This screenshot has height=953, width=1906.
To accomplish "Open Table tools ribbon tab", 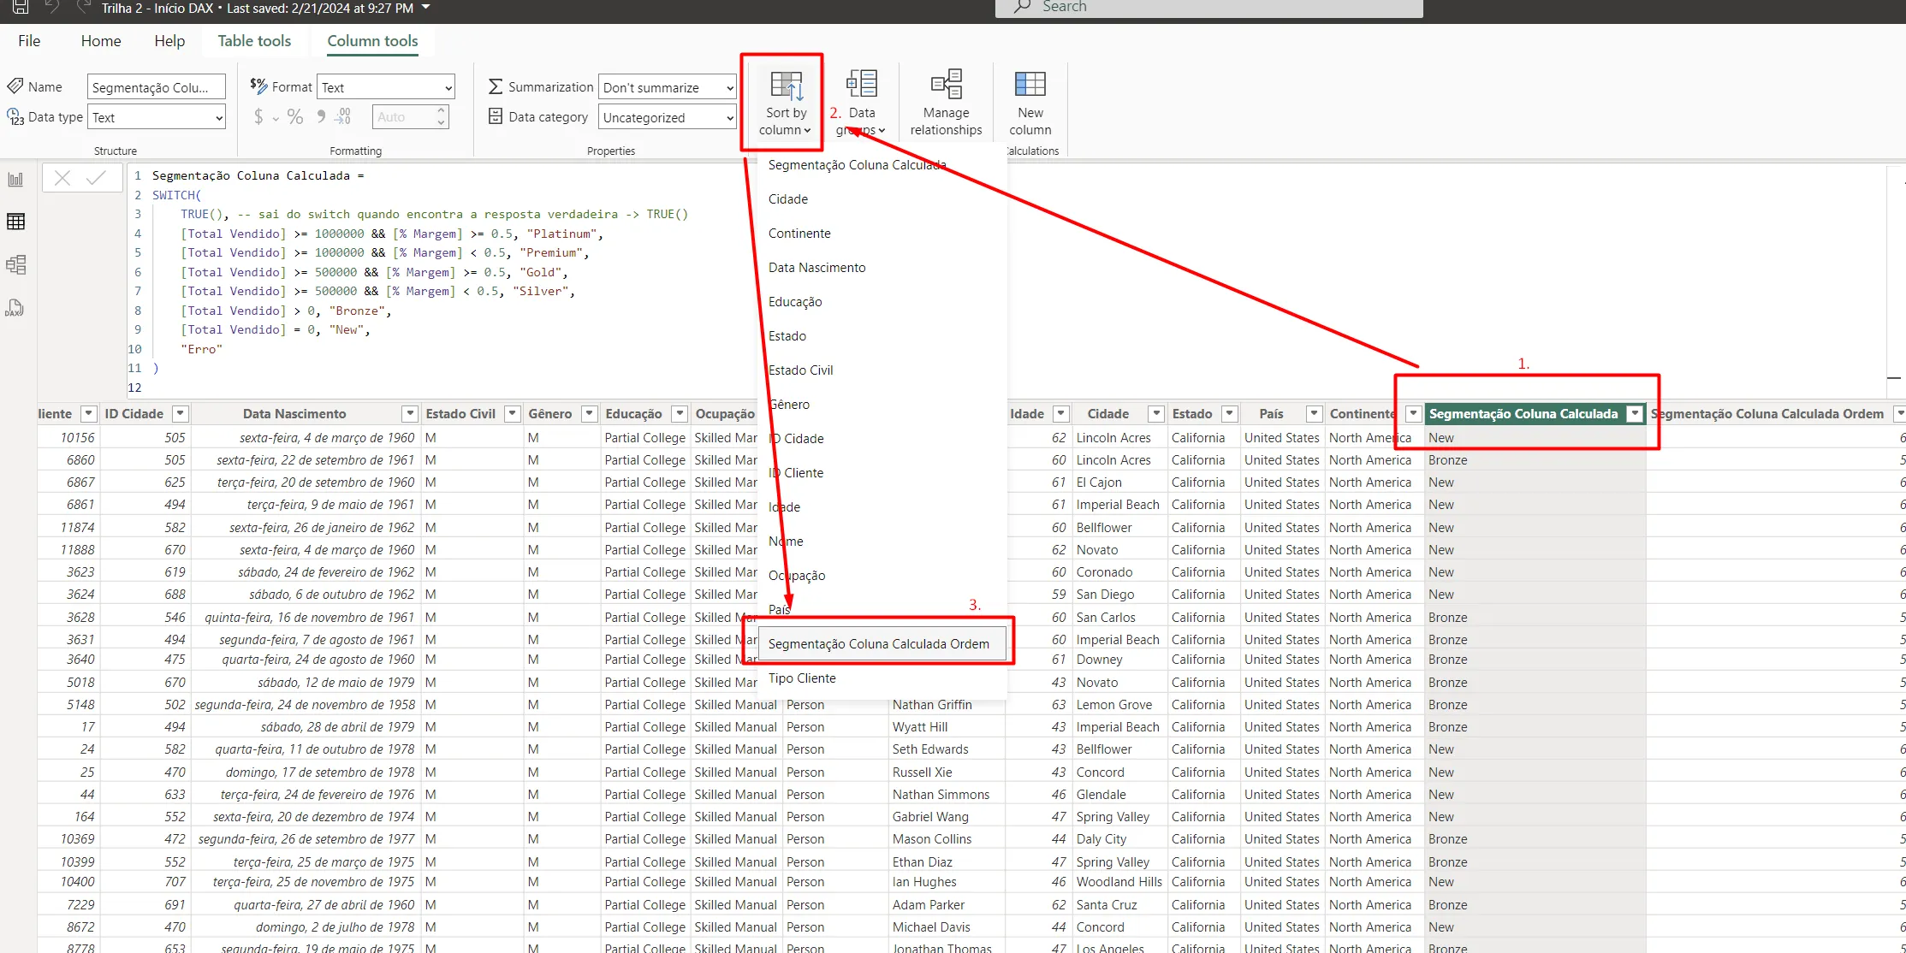I will (254, 41).
